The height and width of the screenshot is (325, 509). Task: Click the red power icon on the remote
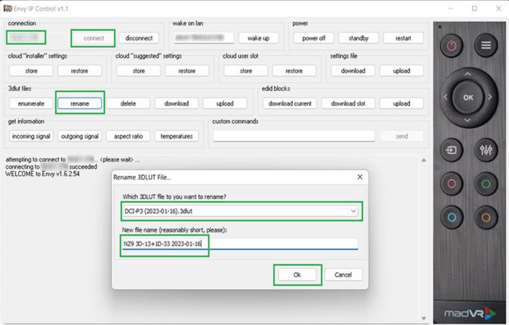(451, 45)
